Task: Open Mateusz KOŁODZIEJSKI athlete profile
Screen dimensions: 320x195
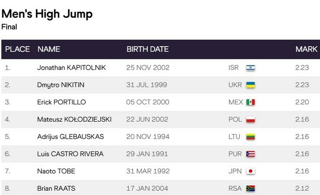Action: (74, 119)
